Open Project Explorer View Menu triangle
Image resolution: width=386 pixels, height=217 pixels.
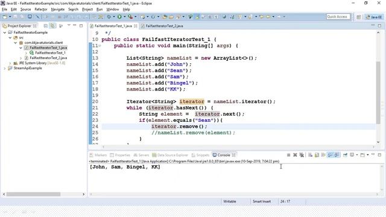click(69, 25)
